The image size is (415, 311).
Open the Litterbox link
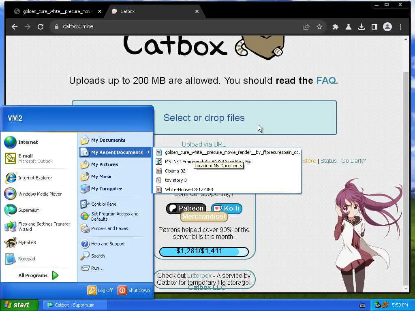click(199, 275)
